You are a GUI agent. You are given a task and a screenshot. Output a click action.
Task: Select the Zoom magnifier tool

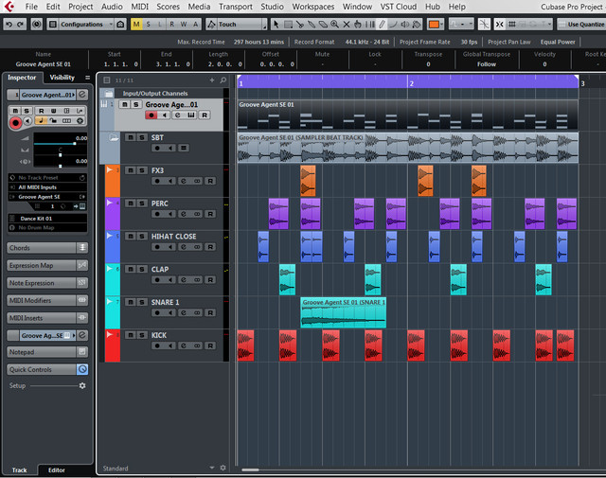[x=334, y=25]
